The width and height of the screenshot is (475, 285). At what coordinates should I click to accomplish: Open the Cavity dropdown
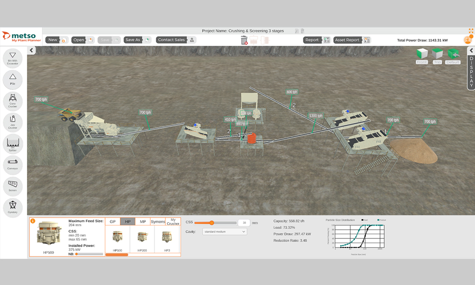(225, 232)
